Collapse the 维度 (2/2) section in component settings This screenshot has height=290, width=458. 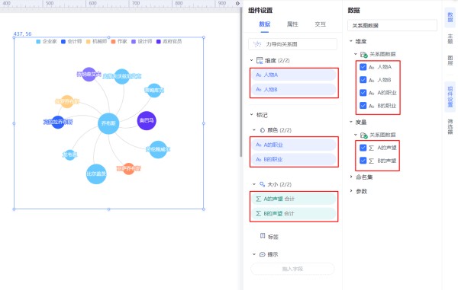click(251, 60)
